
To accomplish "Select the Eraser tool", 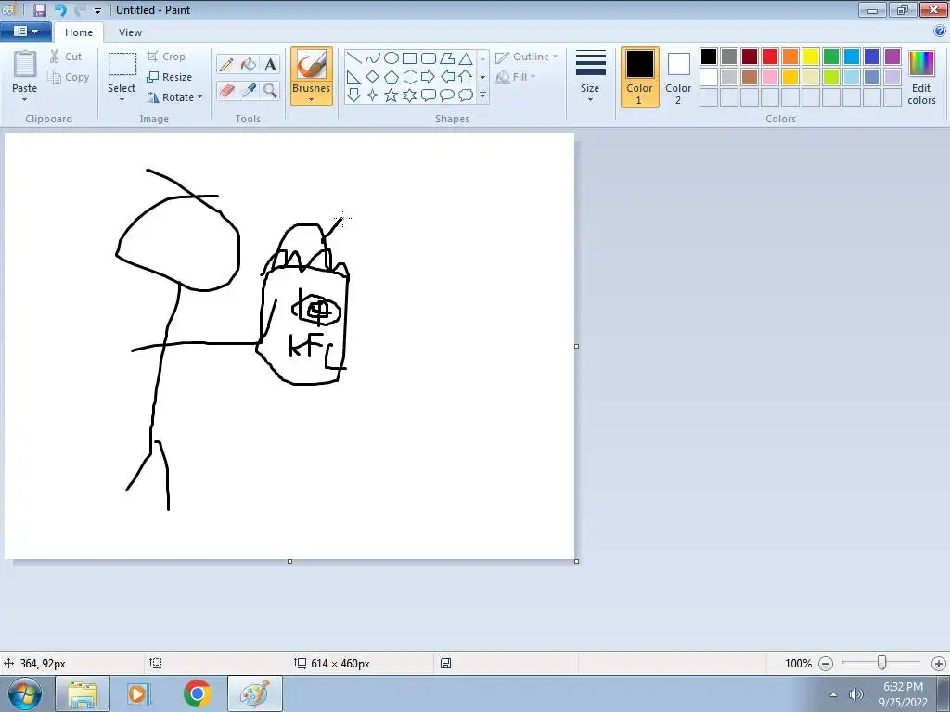I will click(226, 91).
